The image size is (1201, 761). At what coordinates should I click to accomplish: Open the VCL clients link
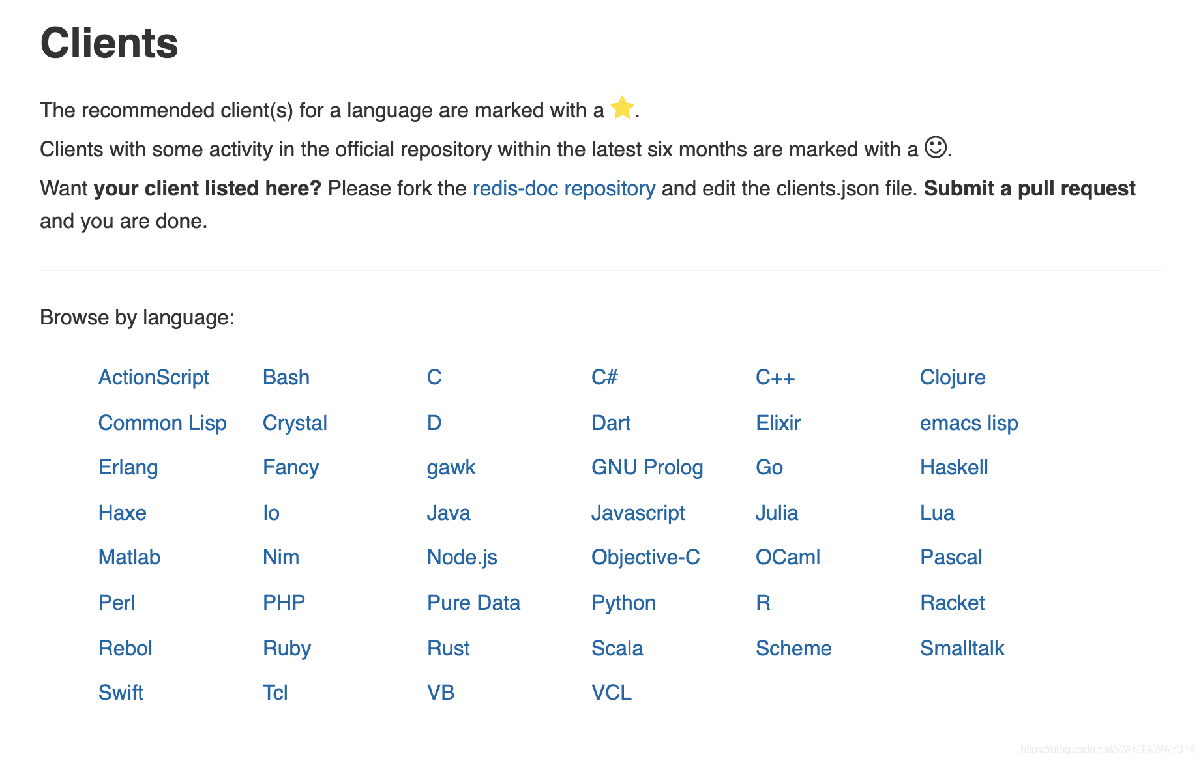pyautogui.click(x=612, y=693)
